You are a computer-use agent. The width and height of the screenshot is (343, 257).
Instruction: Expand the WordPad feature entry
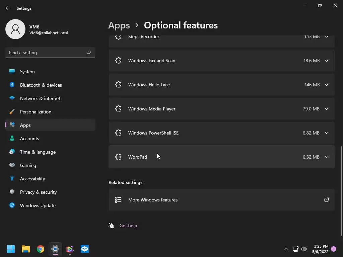coord(326,157)
